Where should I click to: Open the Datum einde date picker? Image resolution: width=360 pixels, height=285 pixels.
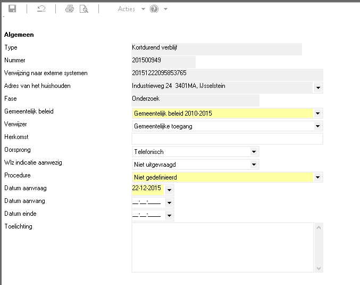click(x=169, y=216)
